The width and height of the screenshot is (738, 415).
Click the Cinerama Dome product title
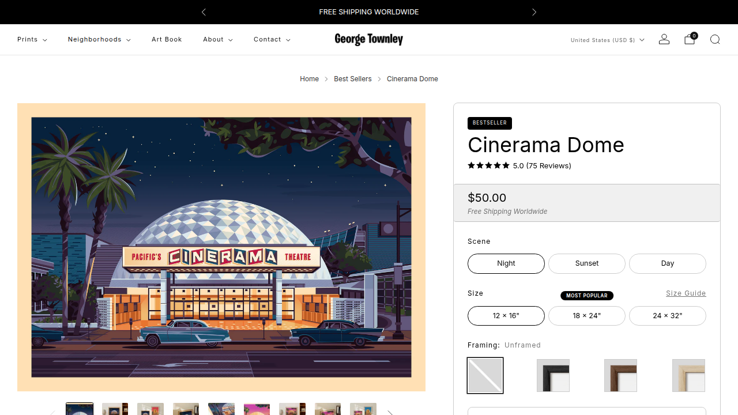click(546, 145)
